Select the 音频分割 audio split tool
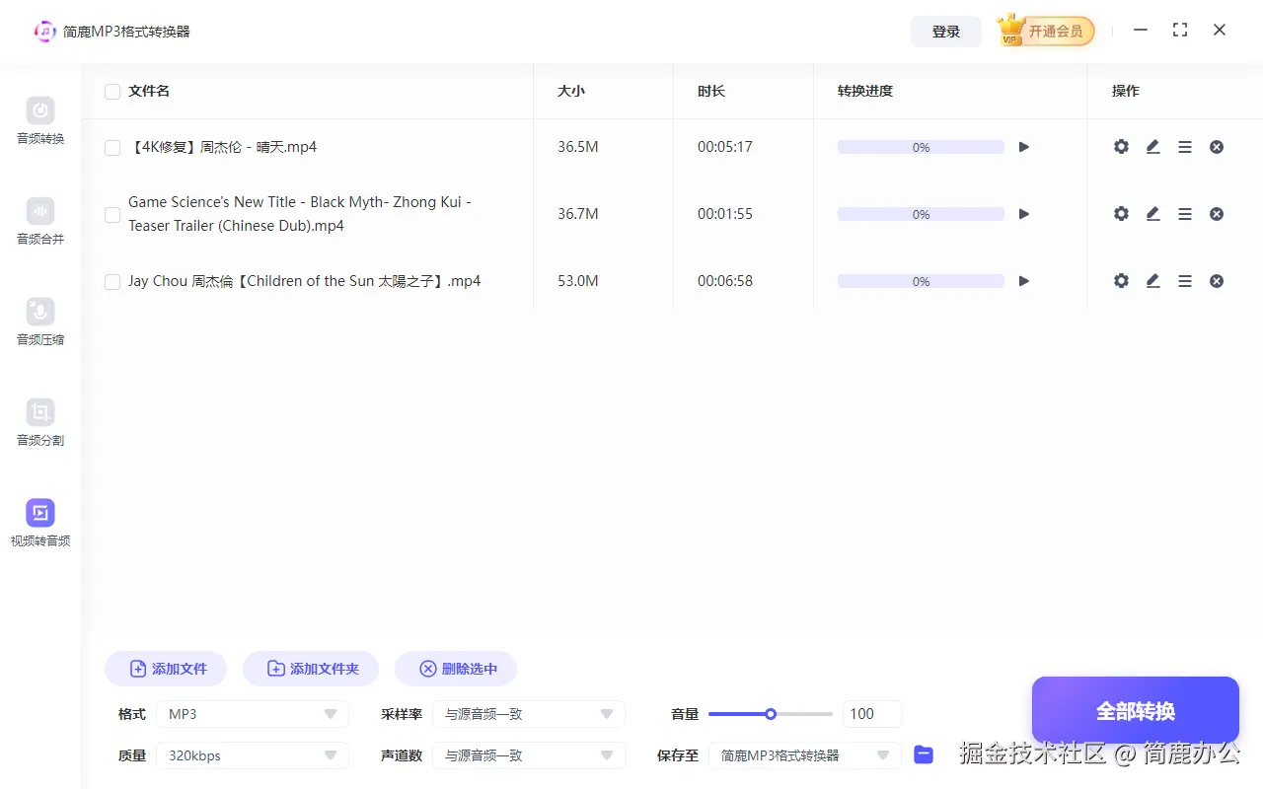Image resolution: width=1263 pixels, height=789 pixels. pyautogui.click(x=39, y=424)
